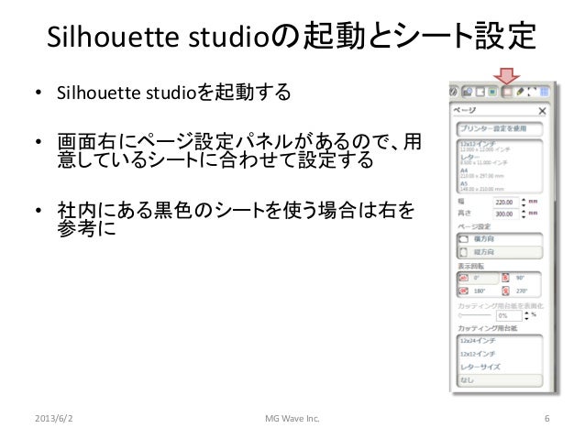Select レターサイズ cutting mat

coord(500,367)
